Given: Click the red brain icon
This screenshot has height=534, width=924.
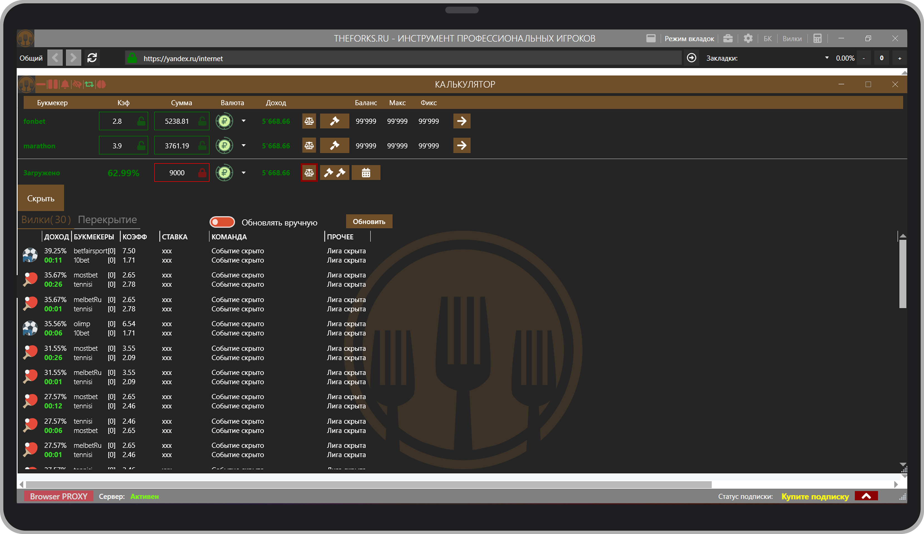Looking at the screenshot, I should [x=102, y=85].
